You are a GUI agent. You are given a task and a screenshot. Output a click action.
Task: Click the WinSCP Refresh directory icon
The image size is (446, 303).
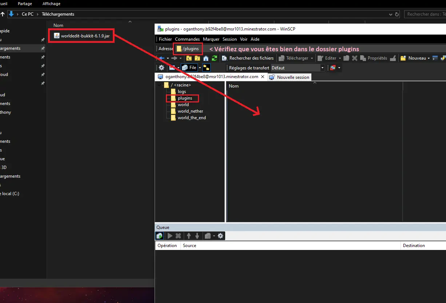tap(215, 58)
